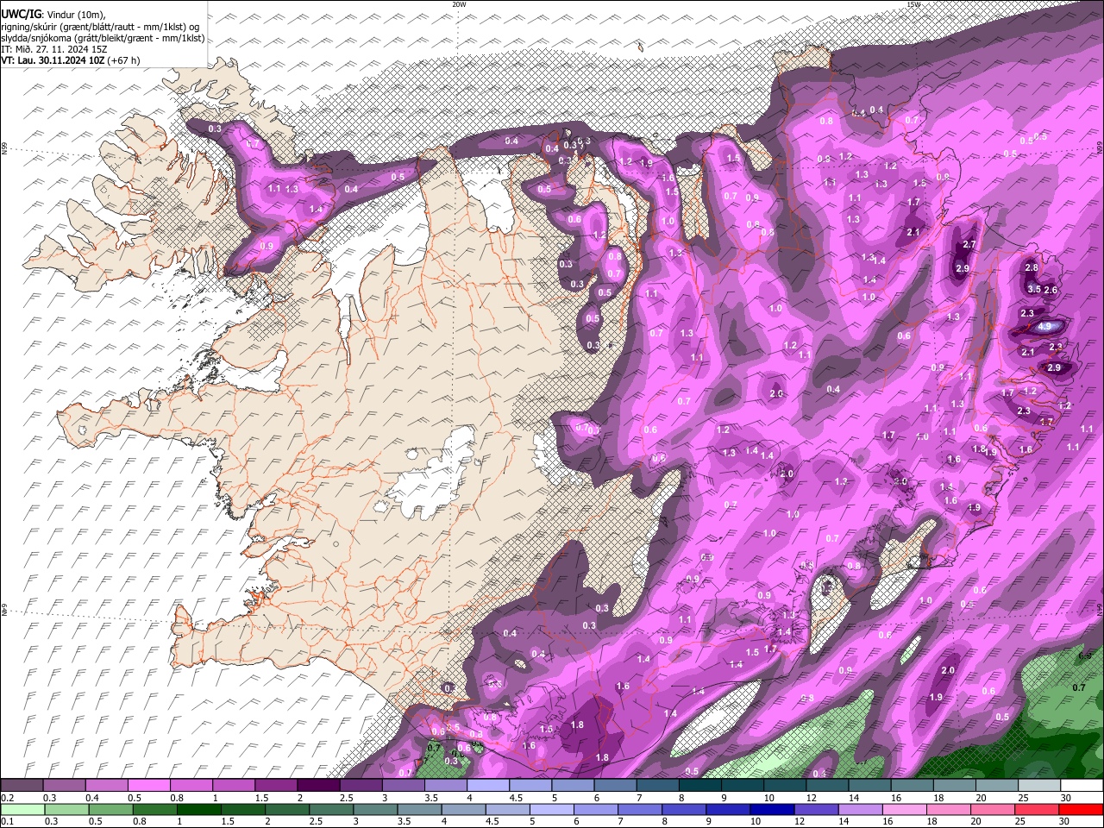This screenshot has height=828, width=1104.
Task: Select the darkest purple 2 mm swatch in the snow legend
Action: [x=318, y=786]
